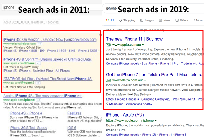
Task: Expand arrow next to apple.com › iphone URL
Action: 156,121
